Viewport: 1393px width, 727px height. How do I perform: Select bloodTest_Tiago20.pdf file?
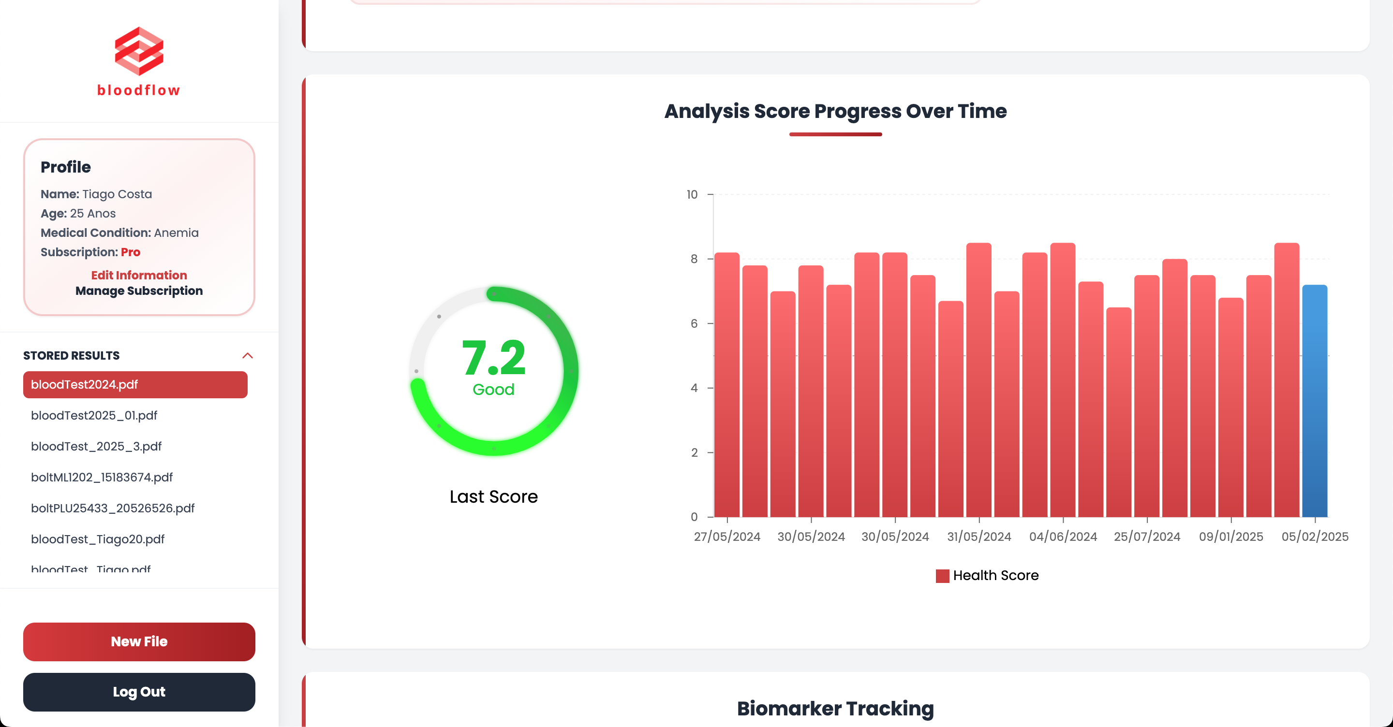pos(98,539)
